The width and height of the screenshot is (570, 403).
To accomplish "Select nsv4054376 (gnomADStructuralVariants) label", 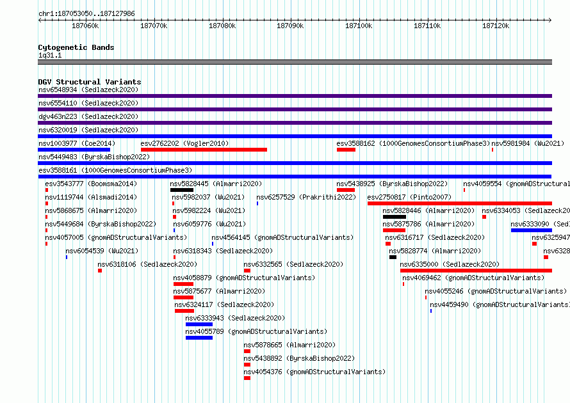I will [x=314, y=372].
